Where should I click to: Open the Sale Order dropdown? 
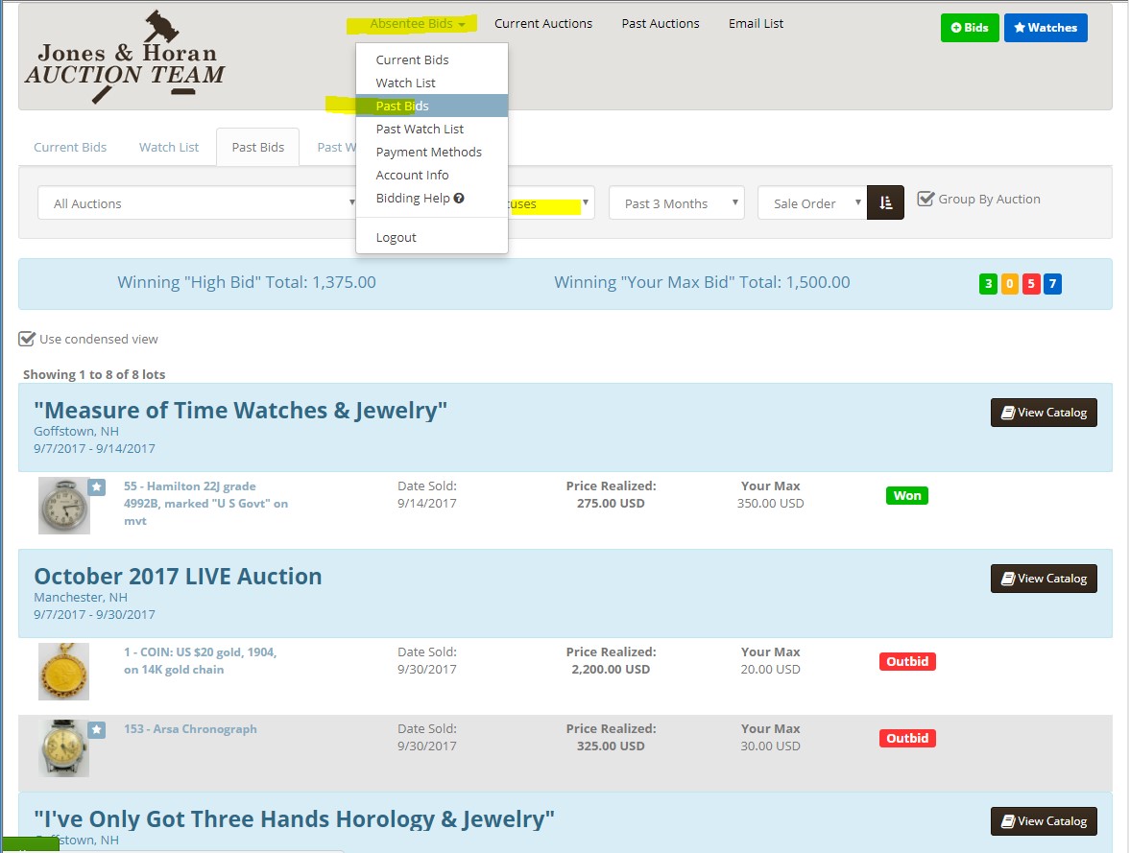point(811,203)
